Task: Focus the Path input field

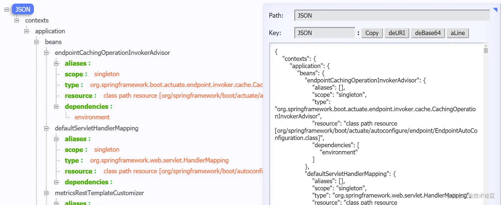Action: [x=392, y=16]
